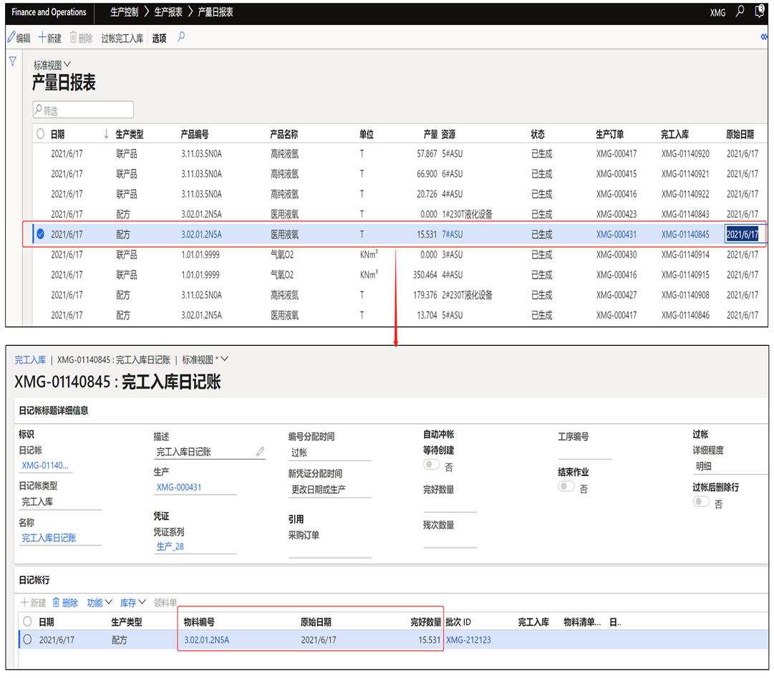Click 生产报表 in the breadcrumb
The height and width of the screenshot is (678, 774).
[x=168, y=12]
